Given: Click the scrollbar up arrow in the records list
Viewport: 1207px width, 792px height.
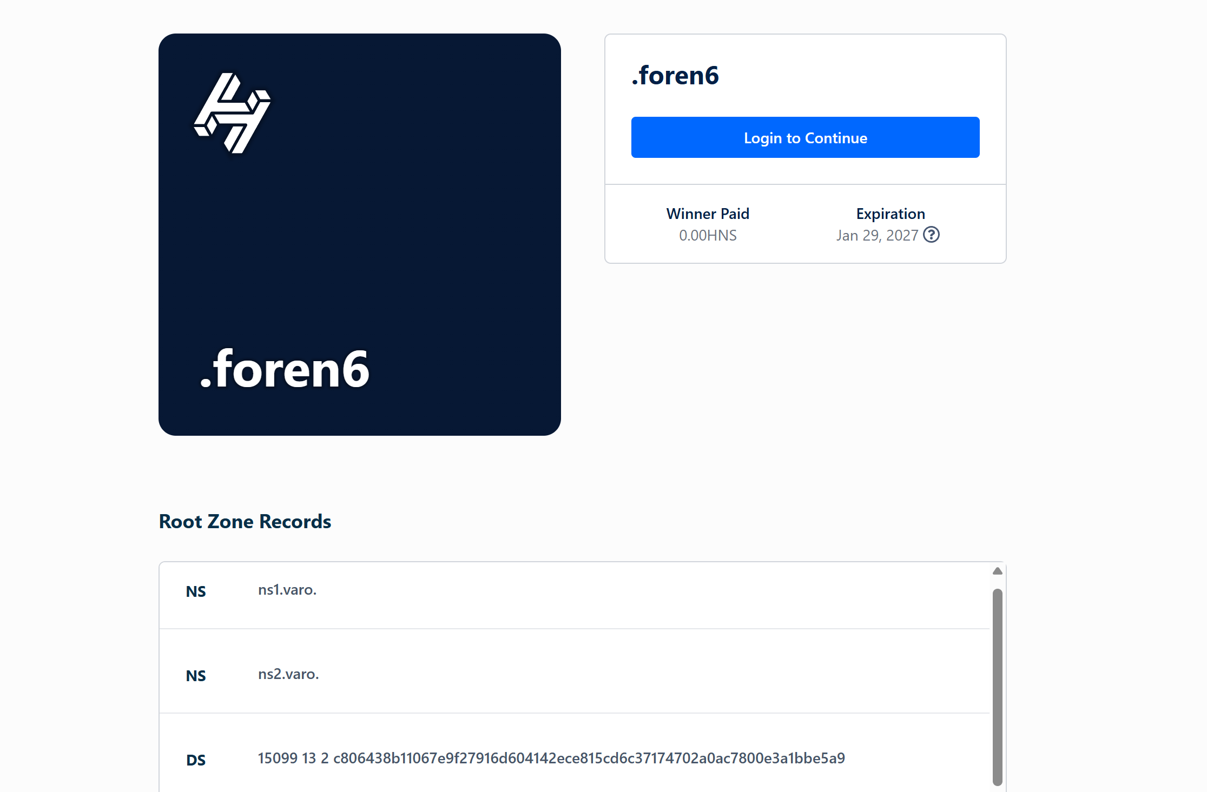Looking at the screenshot, I should 998,571.
